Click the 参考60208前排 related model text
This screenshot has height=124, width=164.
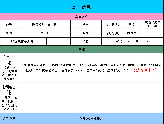[90, 119]
